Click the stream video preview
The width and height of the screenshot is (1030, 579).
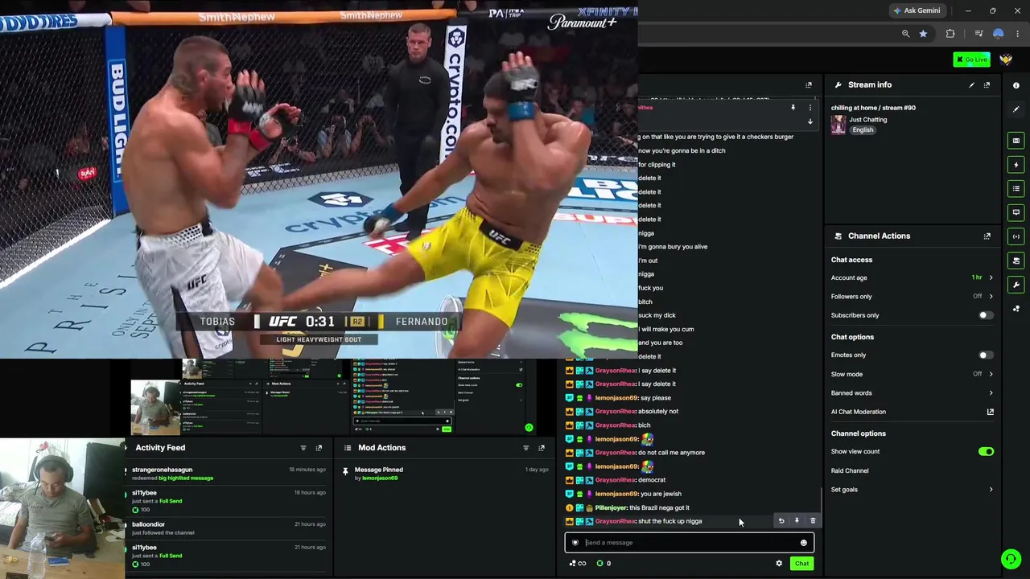tap(319, 179)
